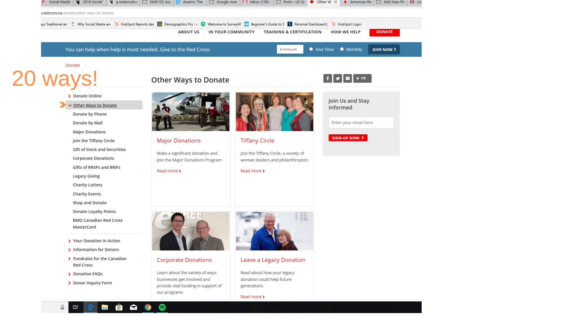Select the Monthly donation option
This screenshot has width=563, height=316.
(342, 49)
